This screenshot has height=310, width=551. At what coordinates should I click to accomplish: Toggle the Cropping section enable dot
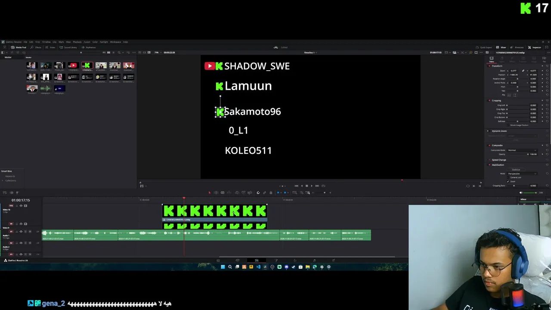(489, 100)
